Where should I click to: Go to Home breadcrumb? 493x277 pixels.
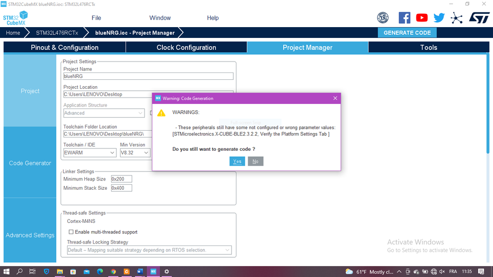[x=13, y=33]
